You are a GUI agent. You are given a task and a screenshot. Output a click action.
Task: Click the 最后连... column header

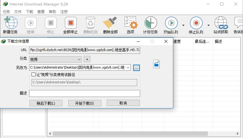tap(203, 41)
